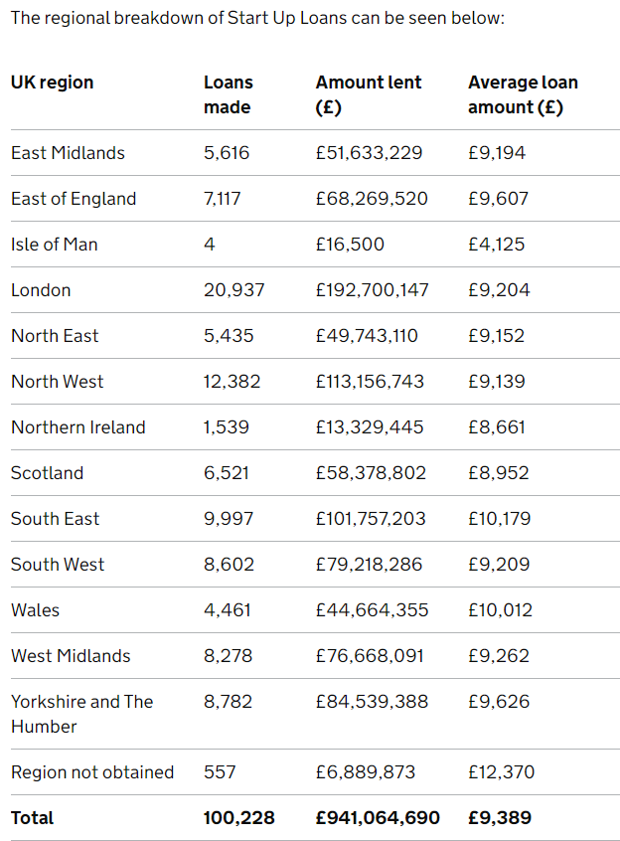Click amount £192,700,147 in London row

tap(373, 290)
